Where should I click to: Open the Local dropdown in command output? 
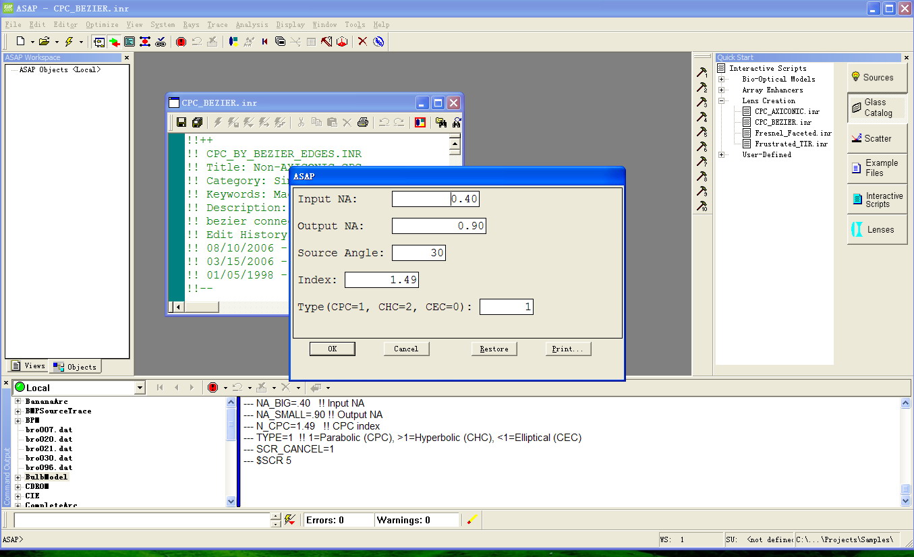point(140,388)
